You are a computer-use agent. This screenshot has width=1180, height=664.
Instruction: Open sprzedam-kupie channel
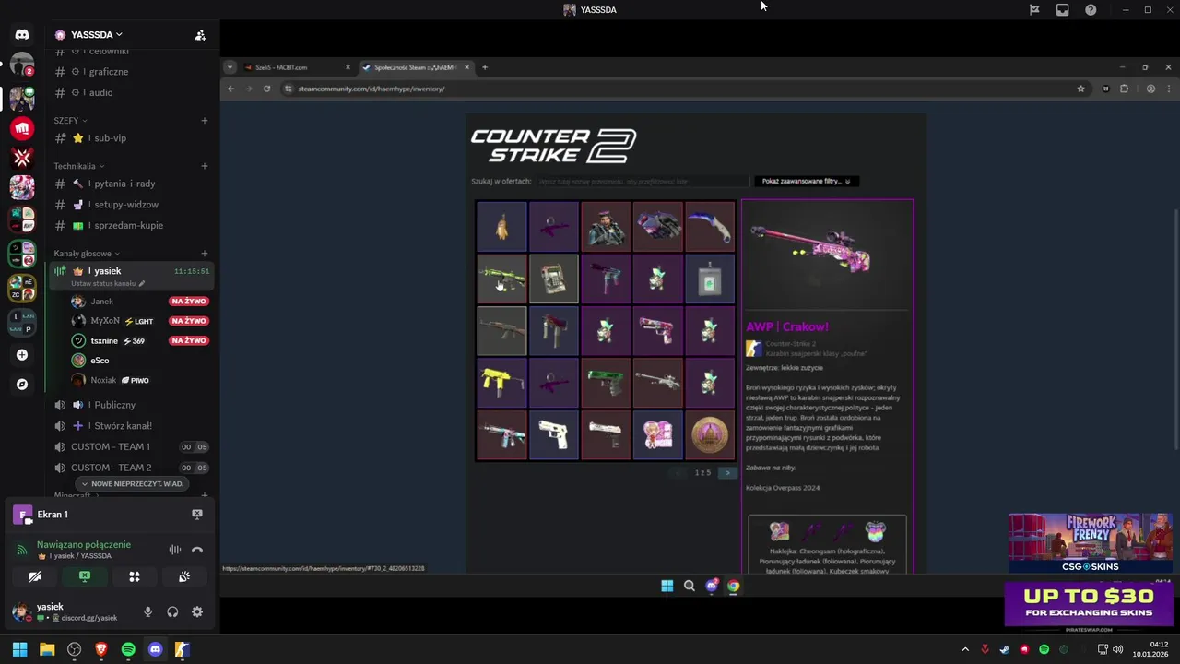130,225
